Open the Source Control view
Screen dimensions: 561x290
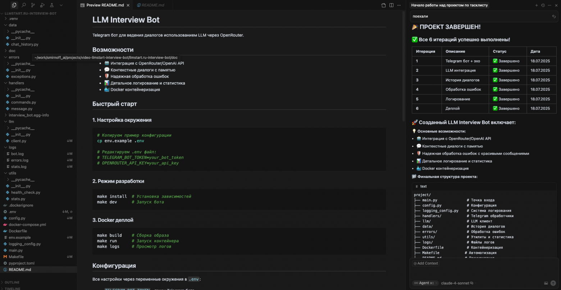pos(33,5)
